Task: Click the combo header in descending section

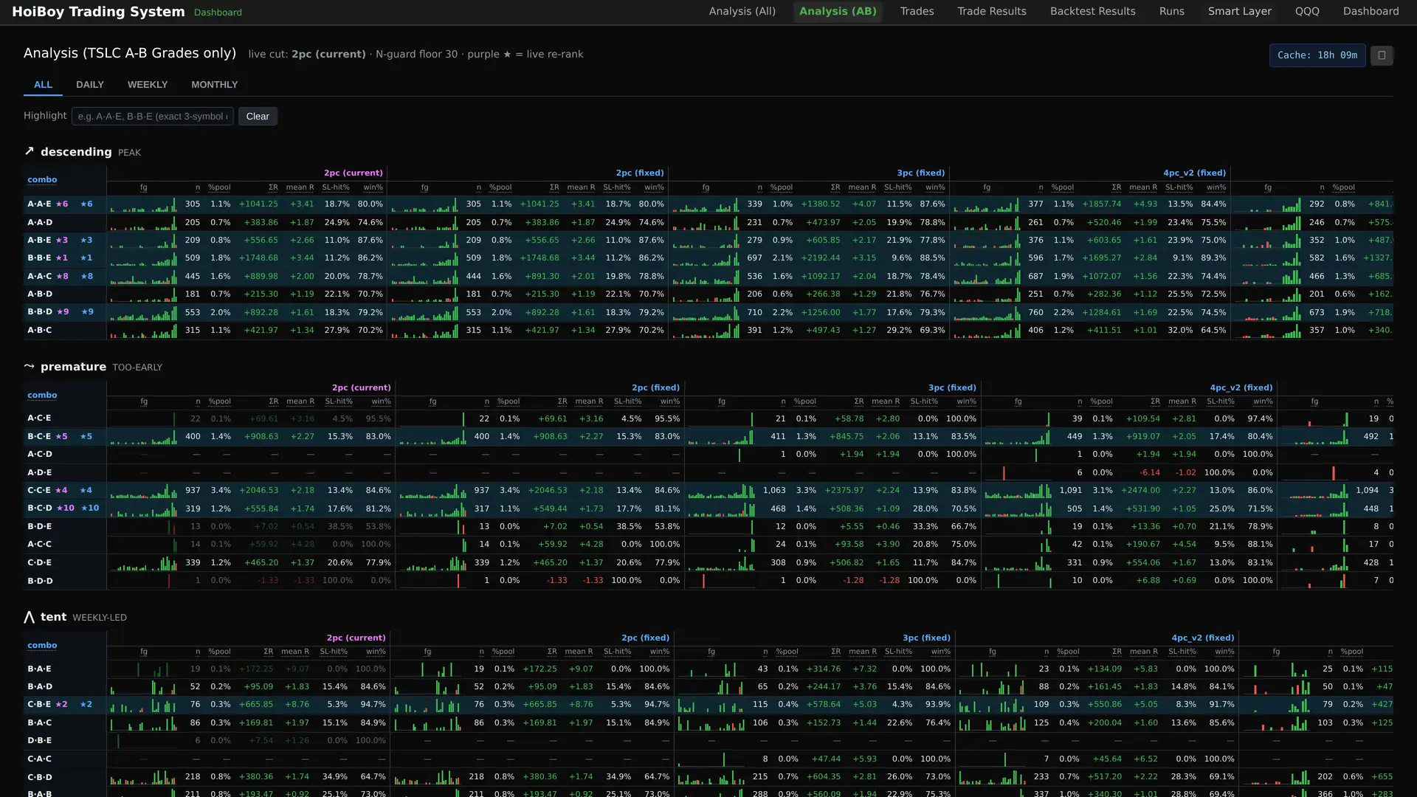Action: [42, 180]
